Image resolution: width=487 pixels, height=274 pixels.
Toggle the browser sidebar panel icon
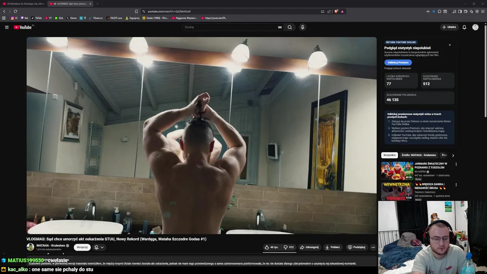pyautogui.click(x=460, y=11)
